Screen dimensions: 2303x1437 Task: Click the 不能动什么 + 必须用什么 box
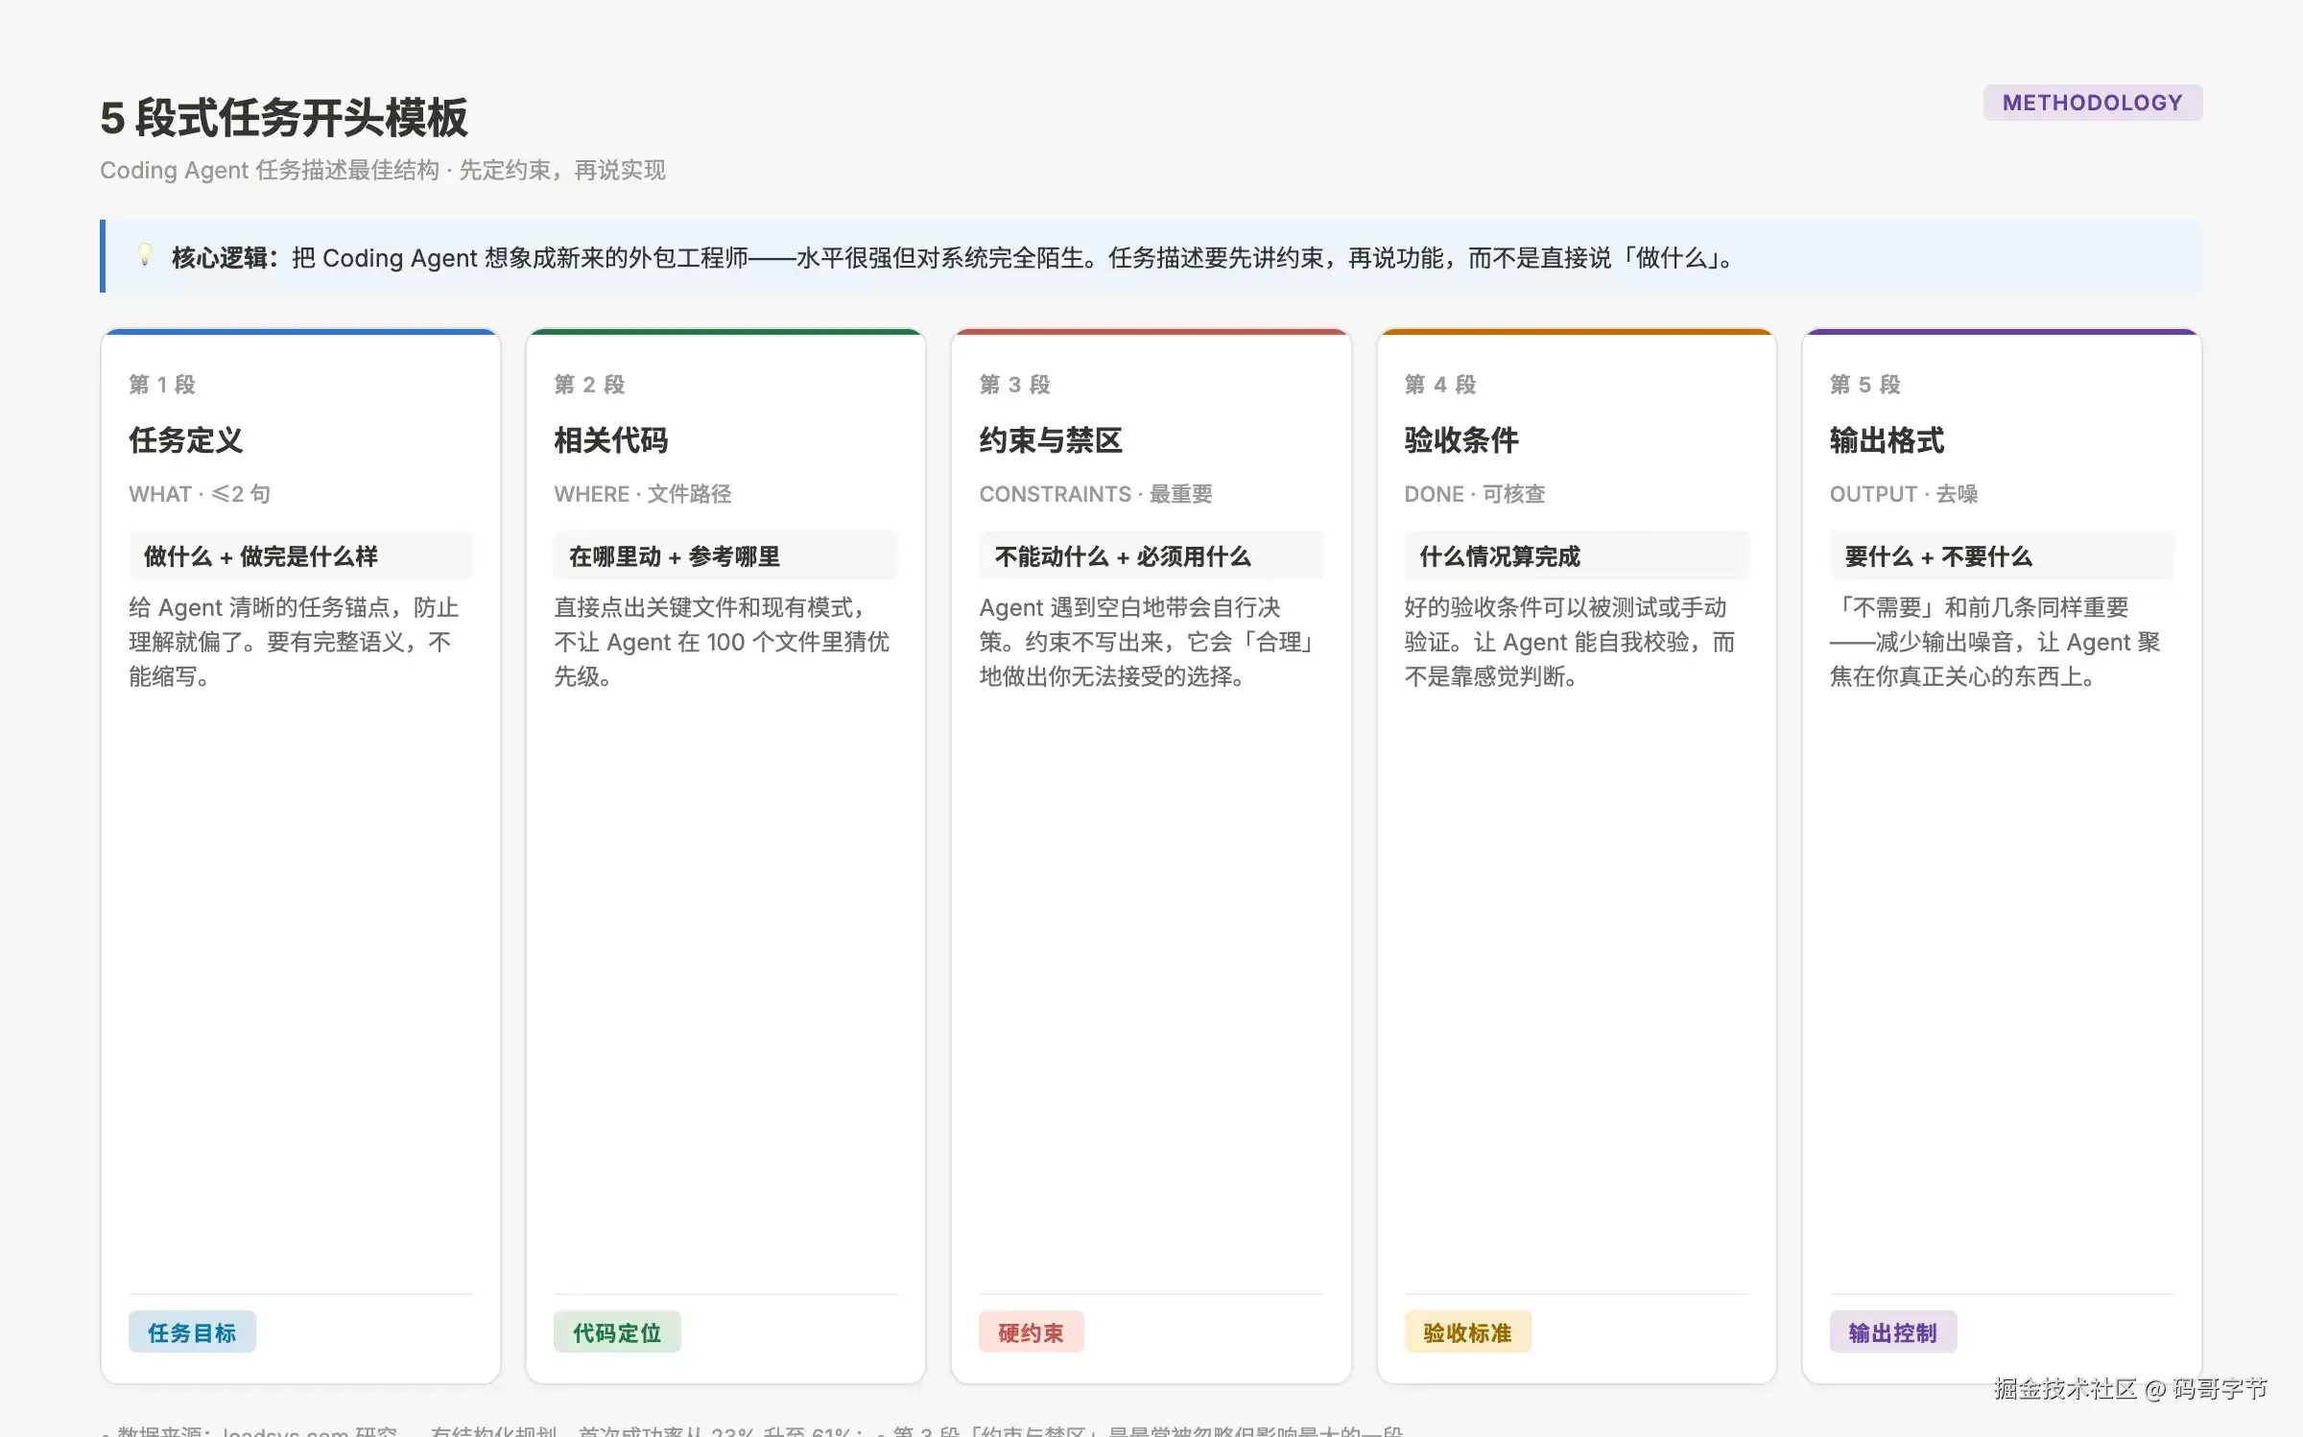click(1151, 555)
